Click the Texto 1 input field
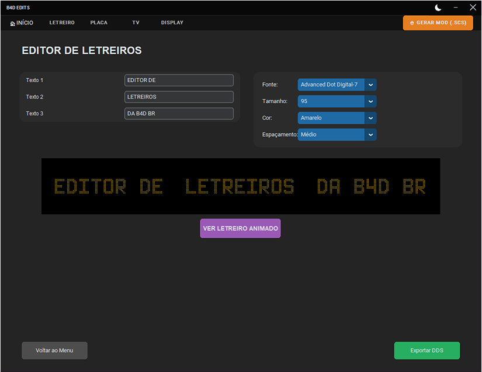 pyautogui.click(x=179, y=80)
